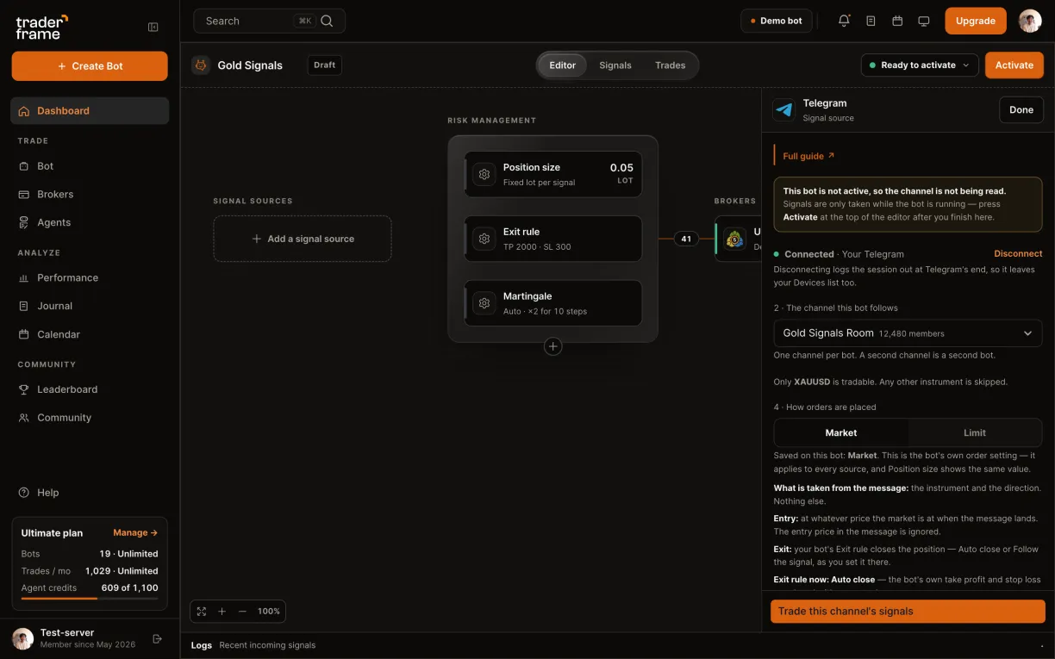Click the monitor icon in top bar

pyautogui.click(x=924, y=21)
